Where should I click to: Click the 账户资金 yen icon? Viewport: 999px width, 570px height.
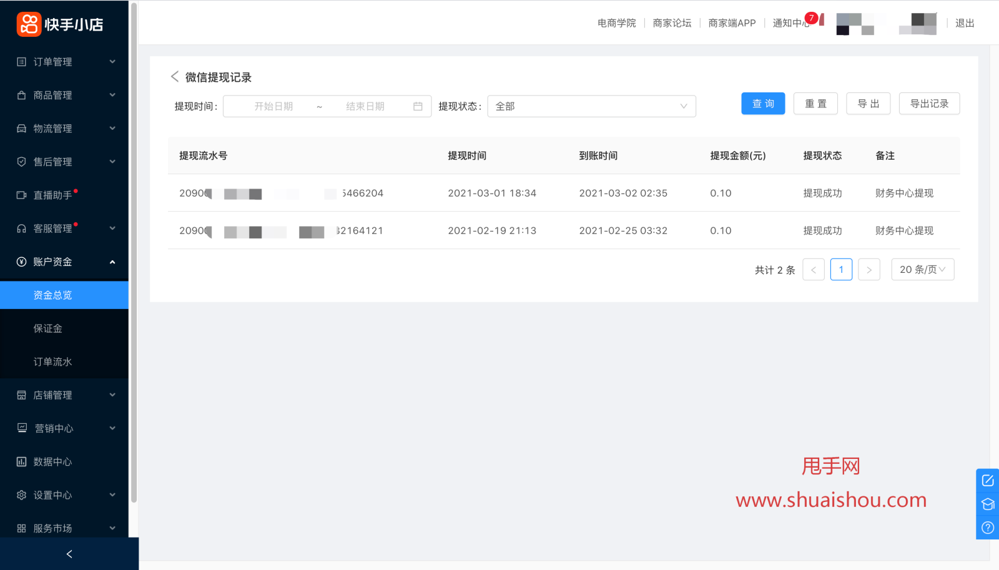21,262
